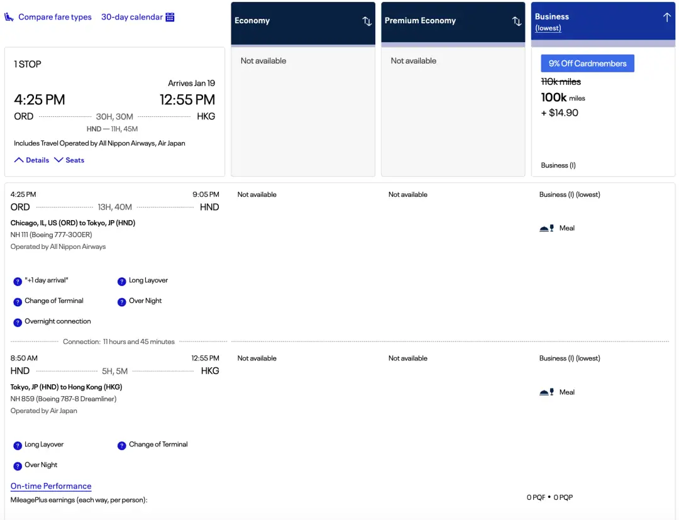Screen dimensions: 679x520
Task: Click the first Change of Terminal help icon
Action: (18, 301)
